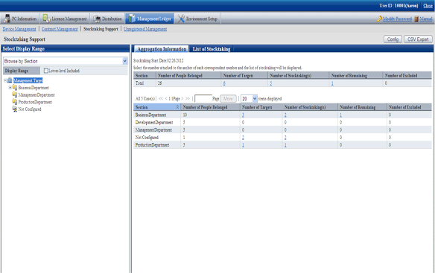Click the Move page button

[228, 99]
